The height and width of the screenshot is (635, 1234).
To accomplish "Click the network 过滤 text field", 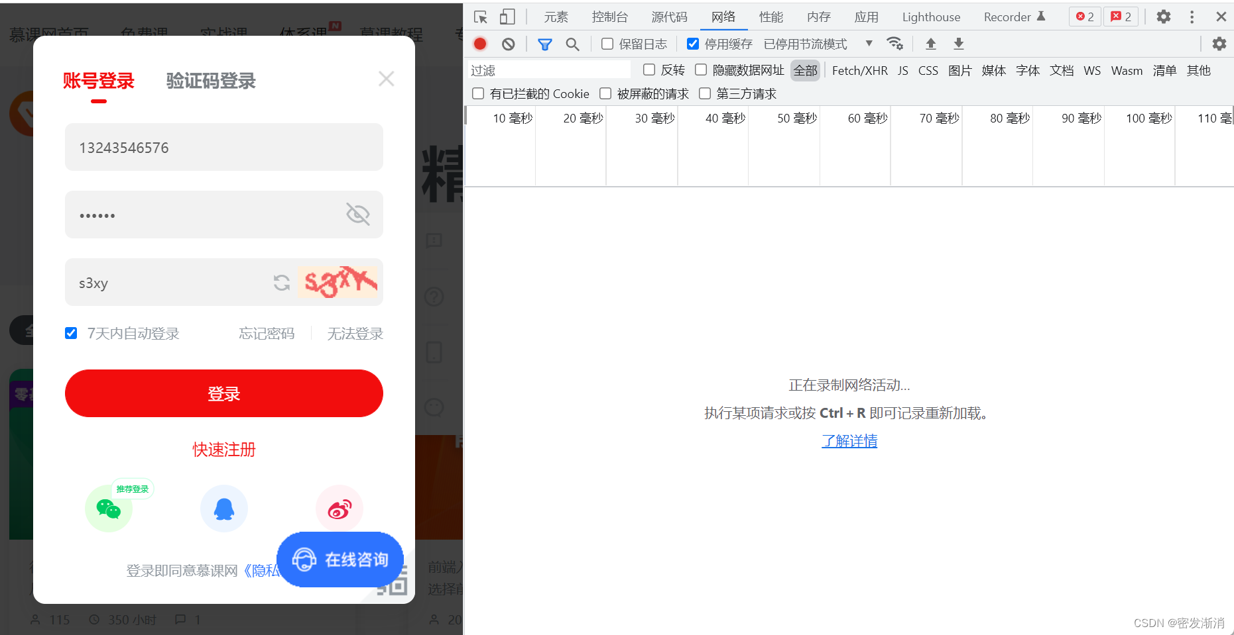I will (549, 70).
